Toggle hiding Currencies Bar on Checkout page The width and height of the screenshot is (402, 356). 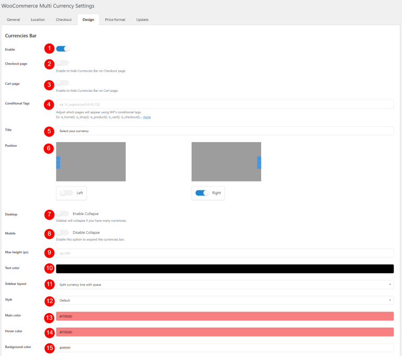coord(62,63)
